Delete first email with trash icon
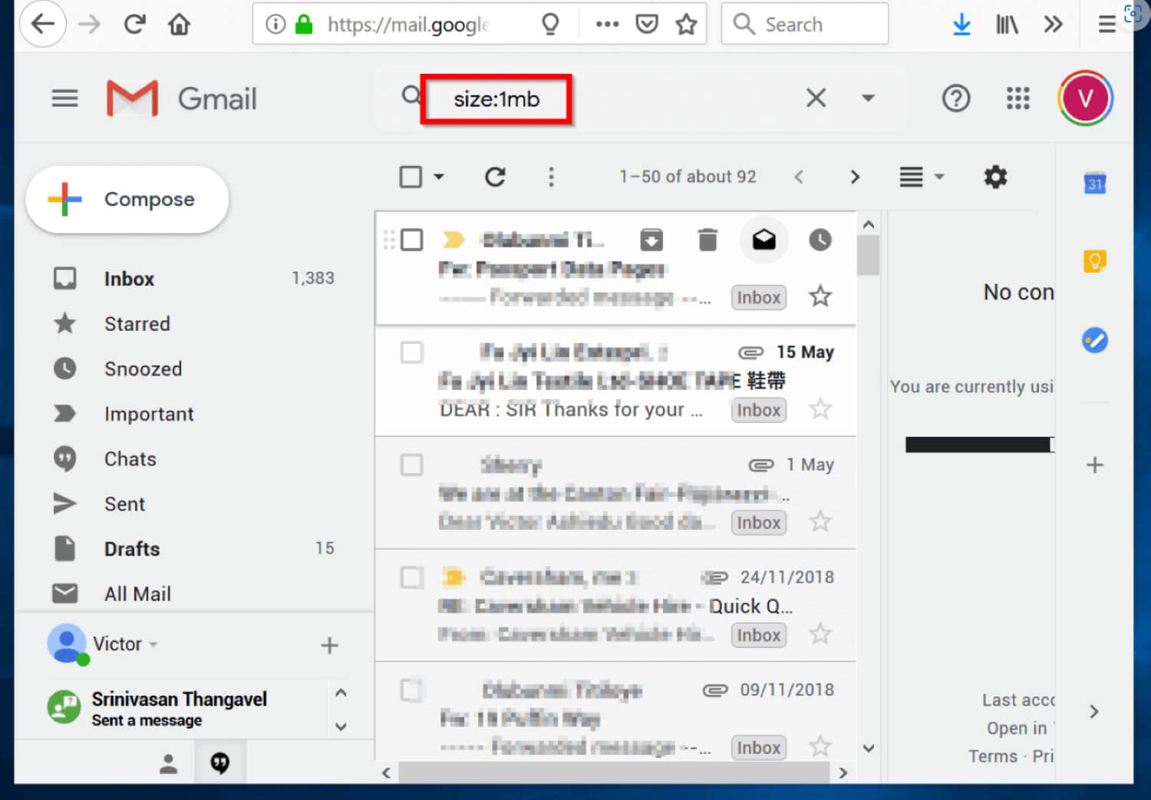This screenshot has height=800, width=1151. click(x=707, y=240)
